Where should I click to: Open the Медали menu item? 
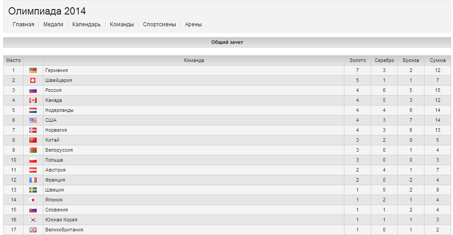click(53, 24)
